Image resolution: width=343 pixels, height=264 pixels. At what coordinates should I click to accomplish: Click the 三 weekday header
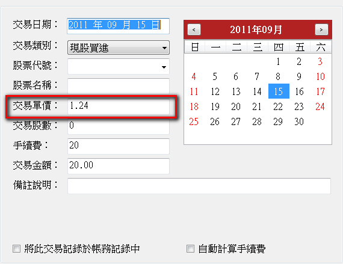pyautogui.click(x=258, y=46)
